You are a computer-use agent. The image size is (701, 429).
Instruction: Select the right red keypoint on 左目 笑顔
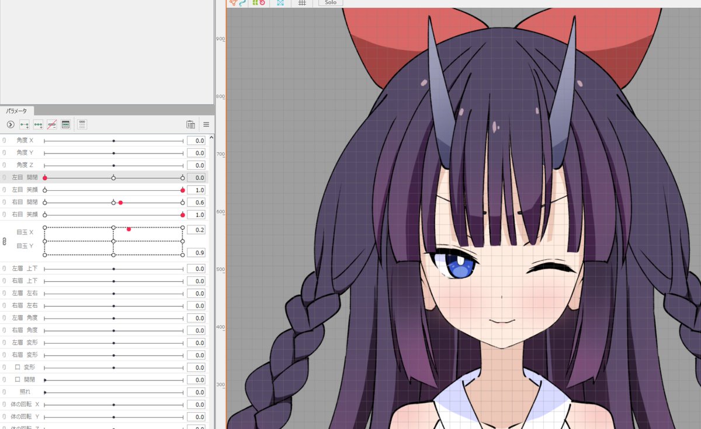[x=183, y=190]
